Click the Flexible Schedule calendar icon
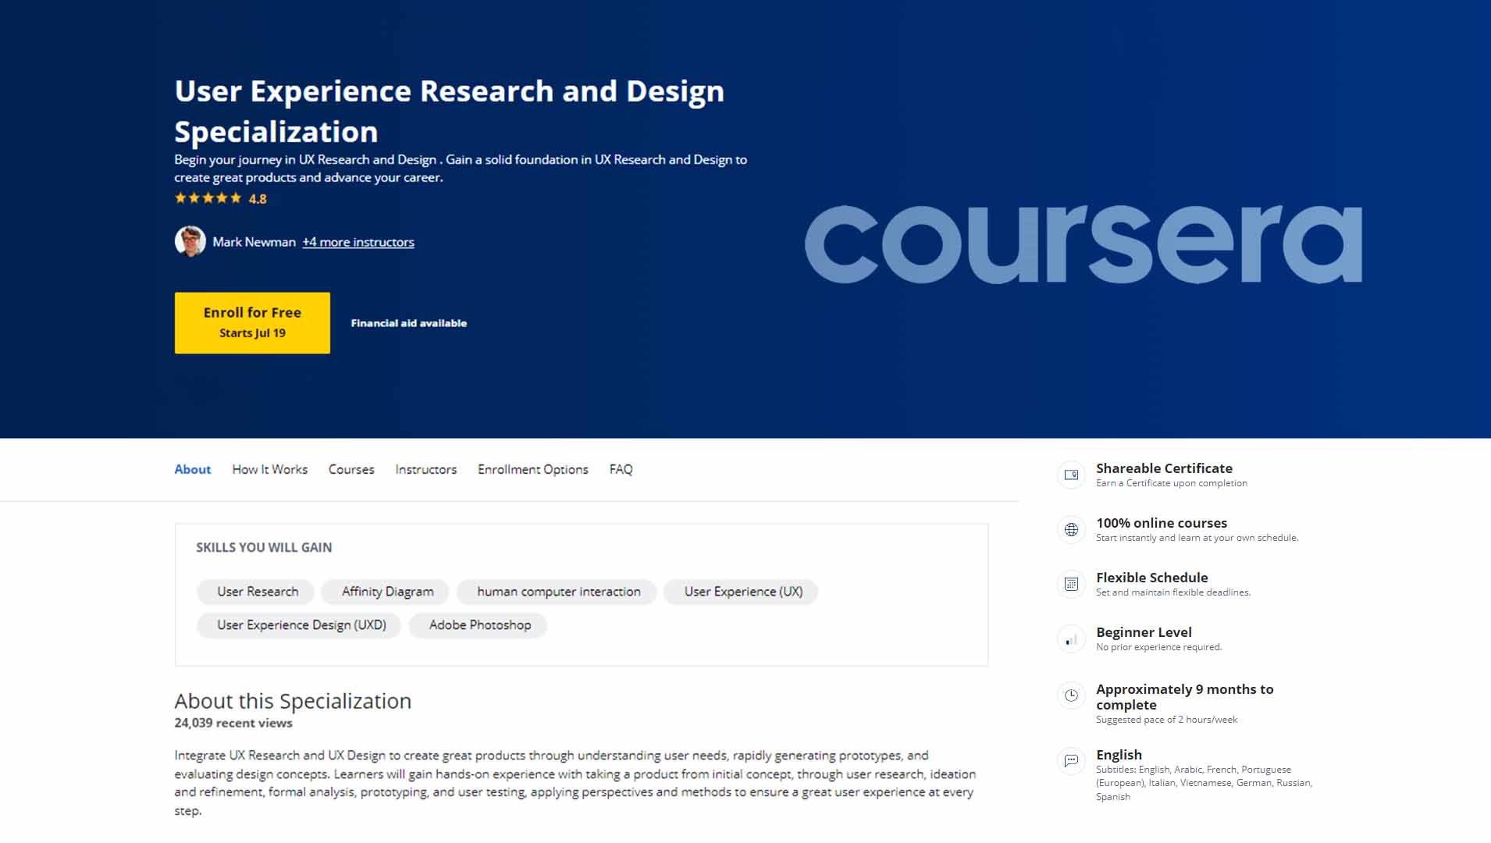 tap(1070, 584)
